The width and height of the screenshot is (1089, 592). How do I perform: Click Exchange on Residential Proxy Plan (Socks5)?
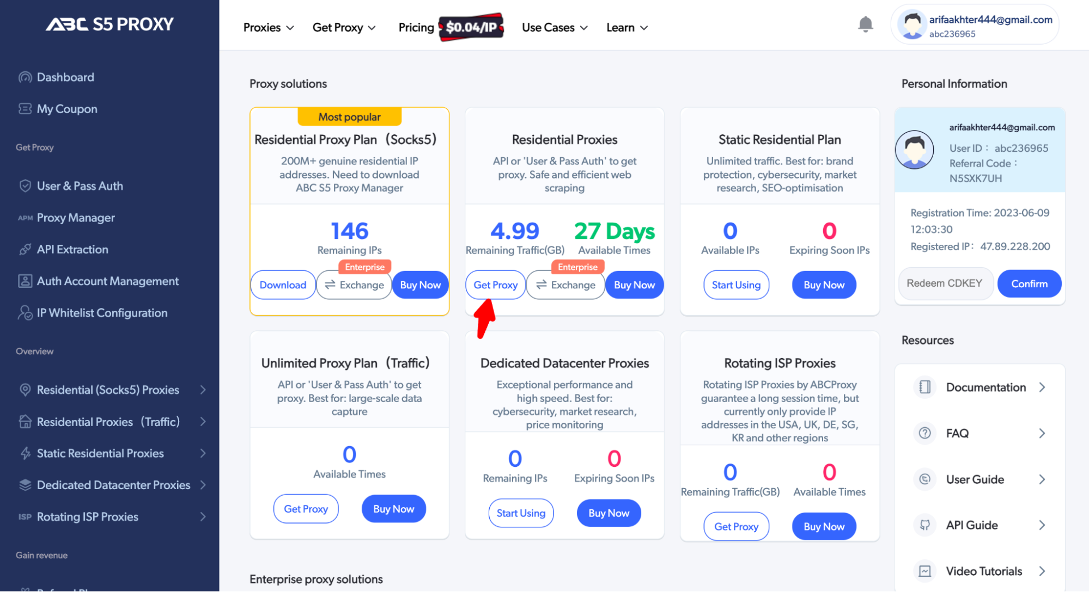coord(354,285)
